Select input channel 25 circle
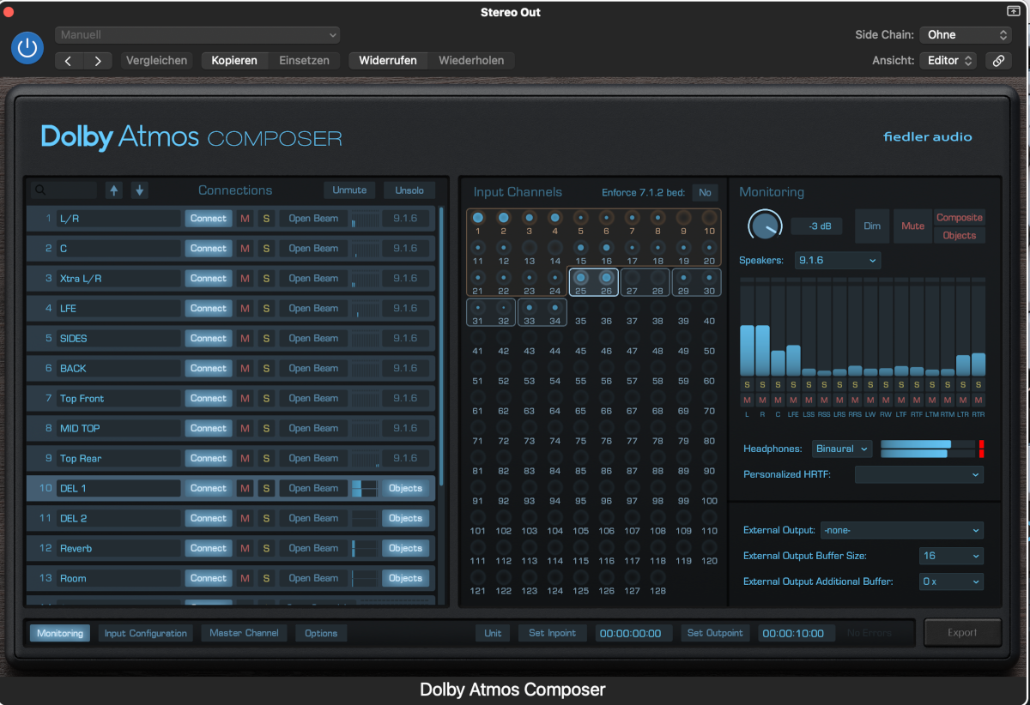This screenshot has width=1030, height=705. click(x=581, y=278)
